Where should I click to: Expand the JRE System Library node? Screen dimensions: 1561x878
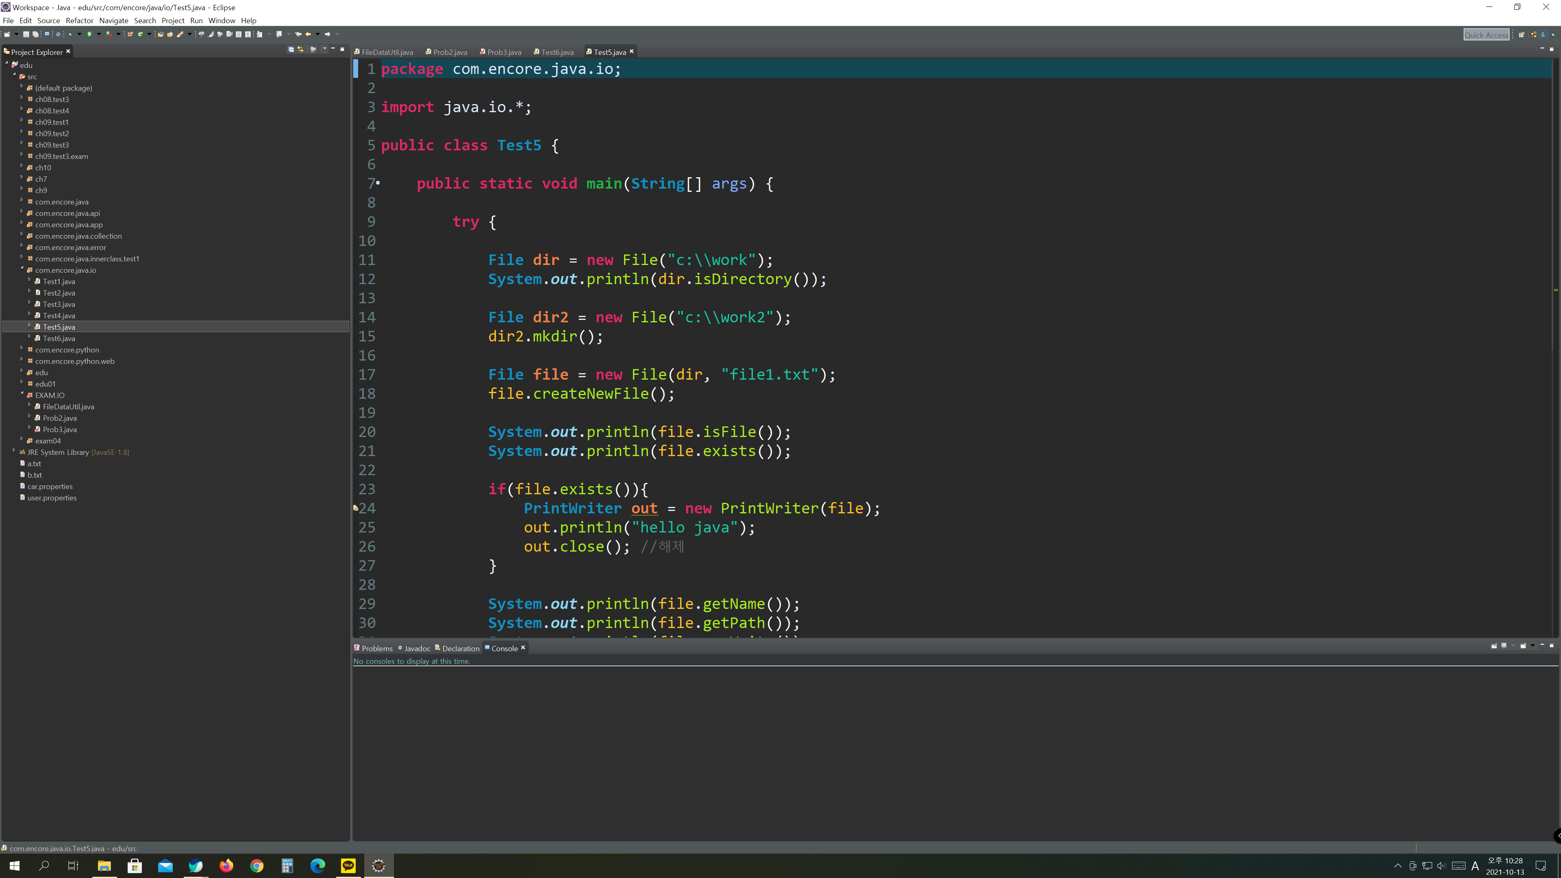pyautogui.click(x=14, y=451)
